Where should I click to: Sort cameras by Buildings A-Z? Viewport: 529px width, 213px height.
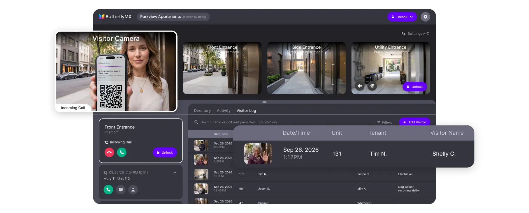tap(415, 33)
